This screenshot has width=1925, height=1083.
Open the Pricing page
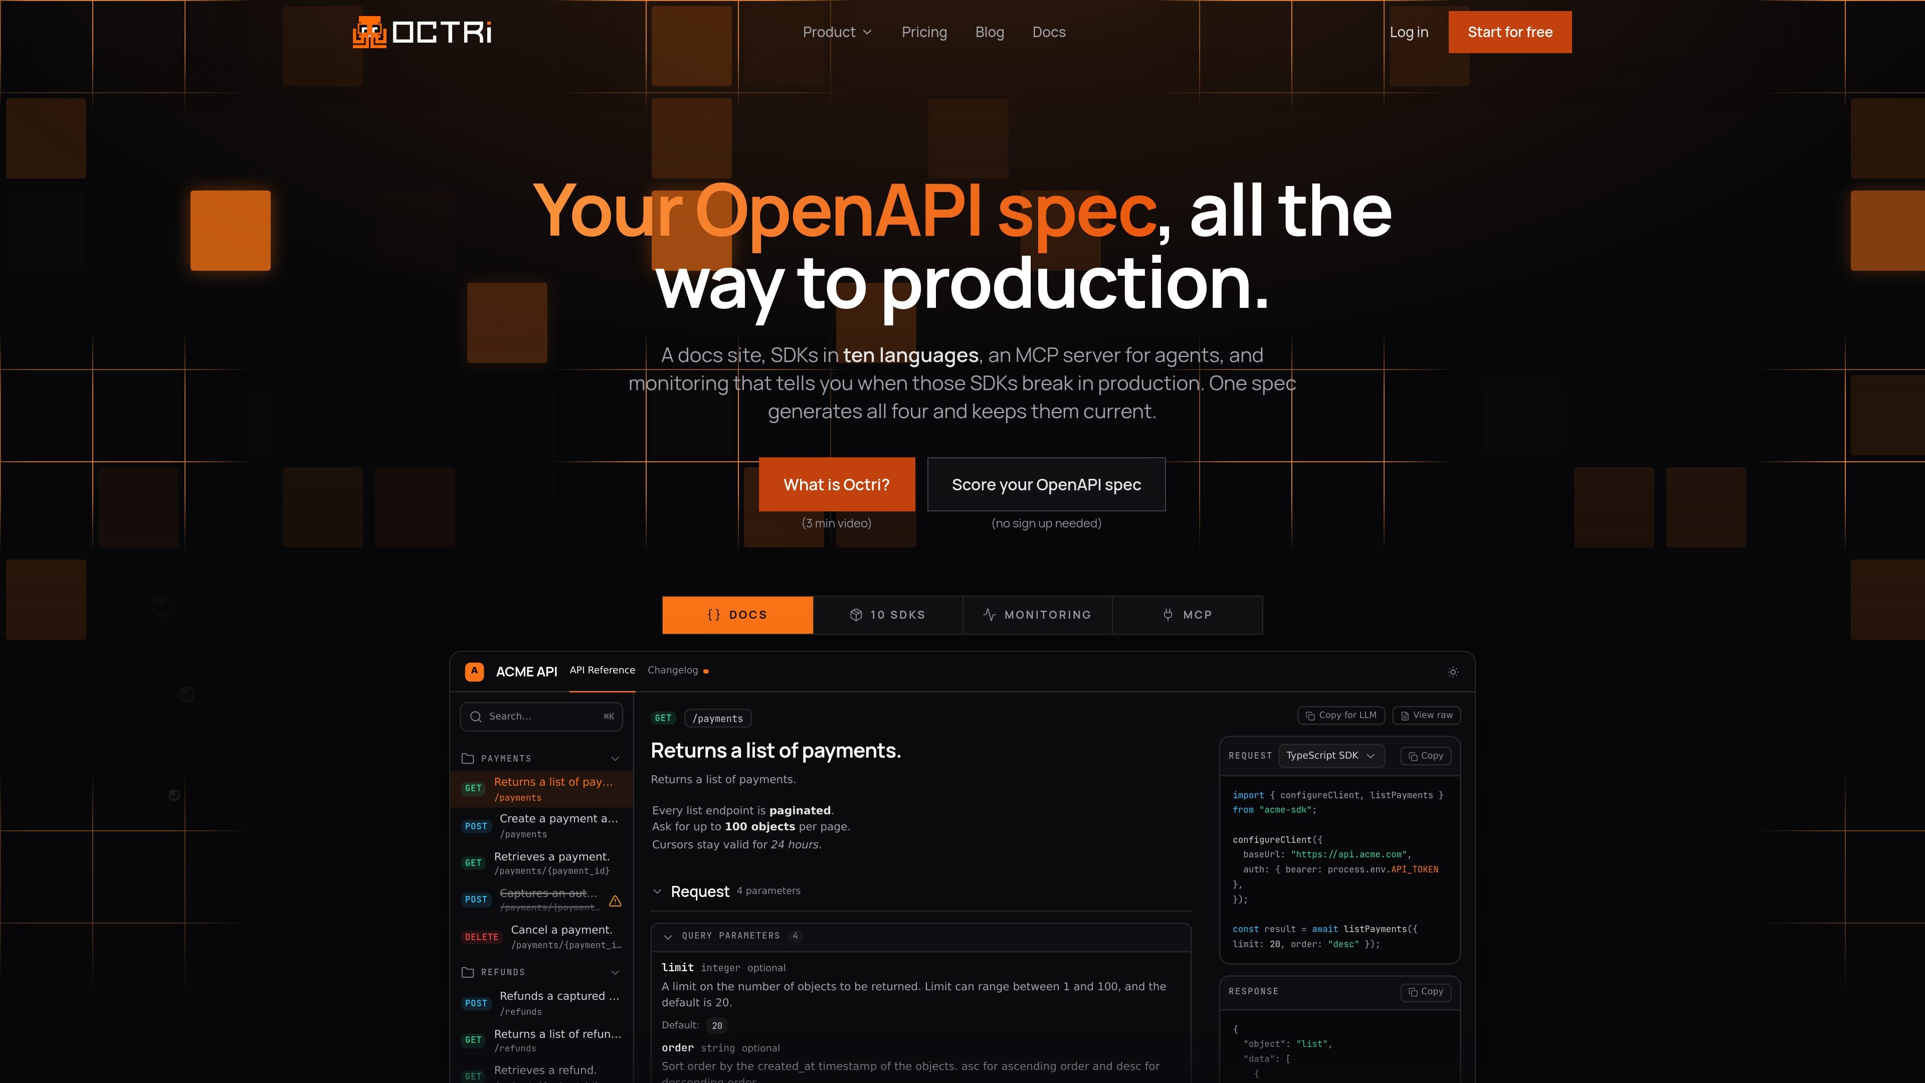click(924, 32)
